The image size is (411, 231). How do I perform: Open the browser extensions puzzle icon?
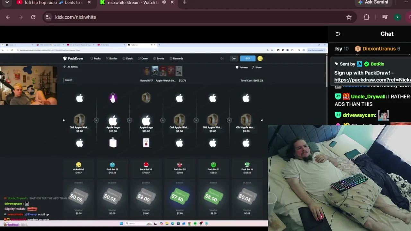point(366,17)
